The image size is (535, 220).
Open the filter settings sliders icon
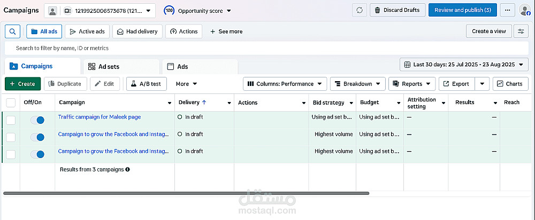click(521, 32)
